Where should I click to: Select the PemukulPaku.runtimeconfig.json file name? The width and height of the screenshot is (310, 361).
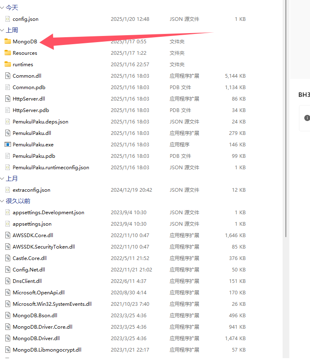point(51,167)
